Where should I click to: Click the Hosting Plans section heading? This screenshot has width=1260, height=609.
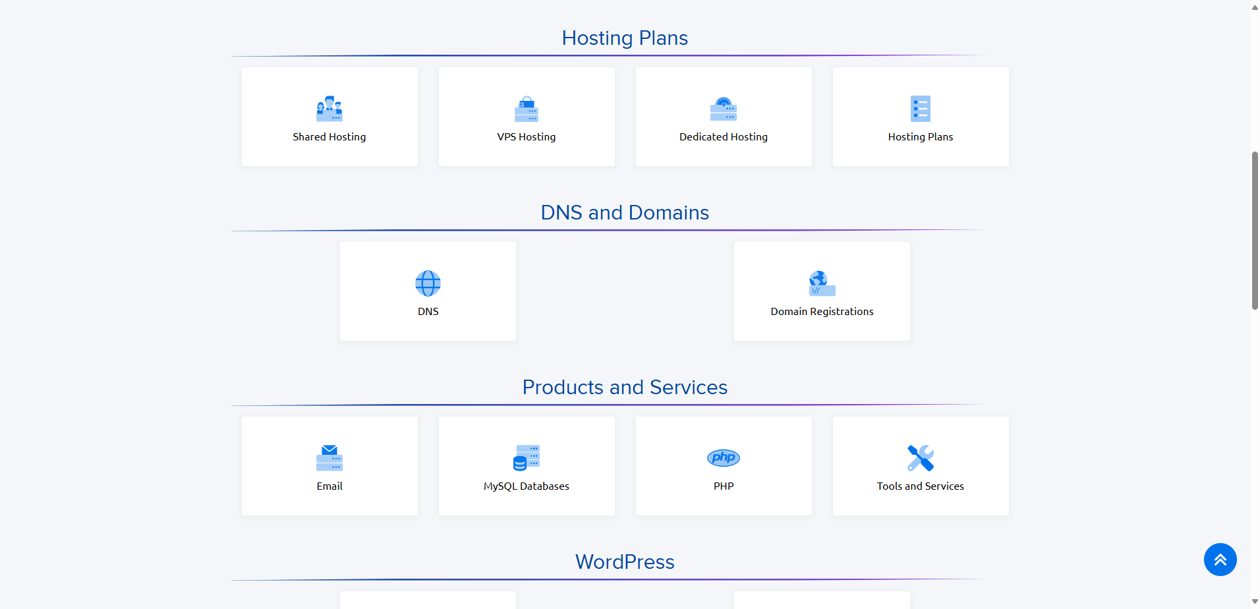625,38
